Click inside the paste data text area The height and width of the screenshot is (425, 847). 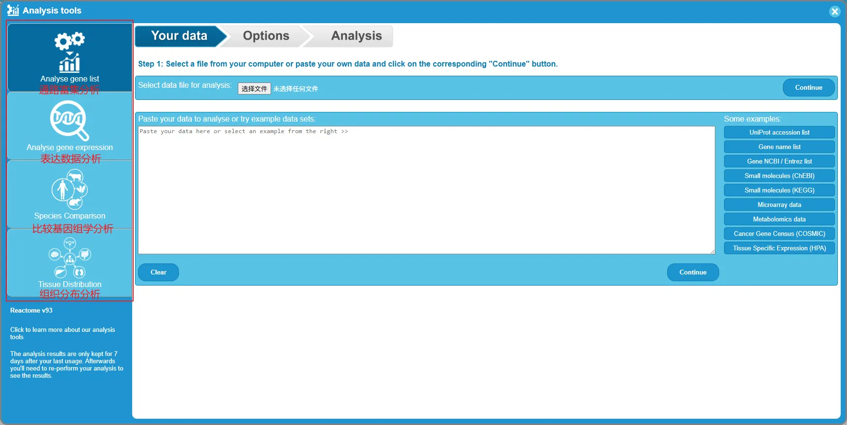coord(426,190)
